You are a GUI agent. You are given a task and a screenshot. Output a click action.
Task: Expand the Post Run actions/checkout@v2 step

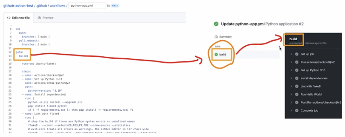(x=291, y=102)
